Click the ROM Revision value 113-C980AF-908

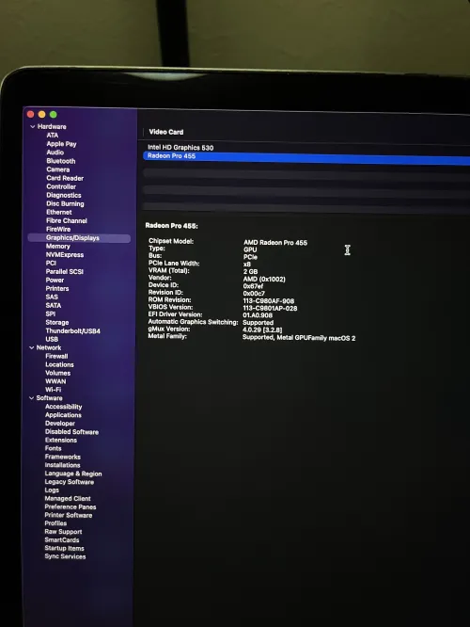tap(268, 301)
